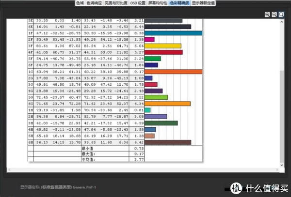Click the teal bar for row 1H
The width and height of the screenshot is (291, 197).
tap(147, 110)
